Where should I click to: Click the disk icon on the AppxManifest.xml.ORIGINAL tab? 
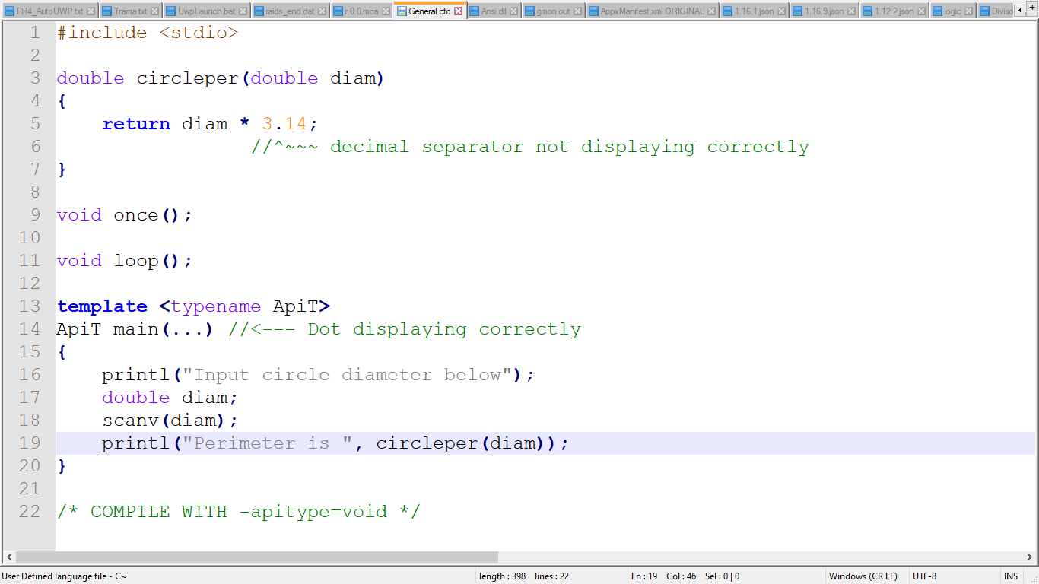(594, 10)
